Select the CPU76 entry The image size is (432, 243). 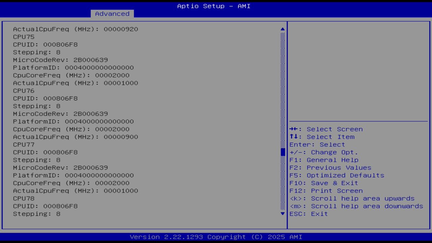click(x=23, y=90)
